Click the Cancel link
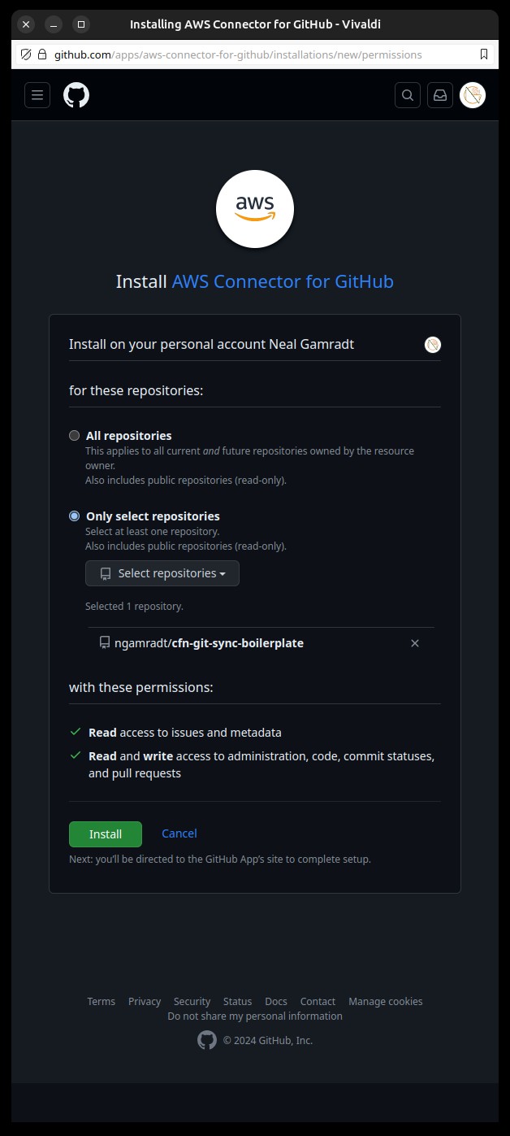Viewport: 510px width, 1136px height. point(179,834)
